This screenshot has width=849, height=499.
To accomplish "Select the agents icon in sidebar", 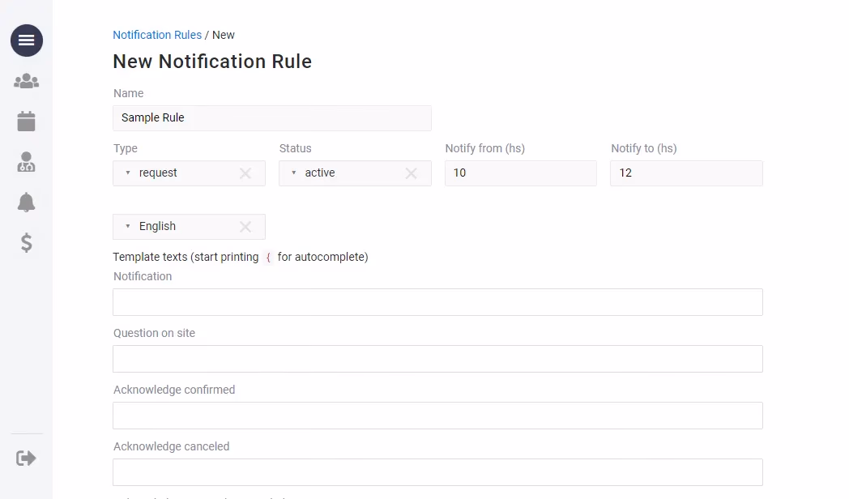I will coord(26,161).
